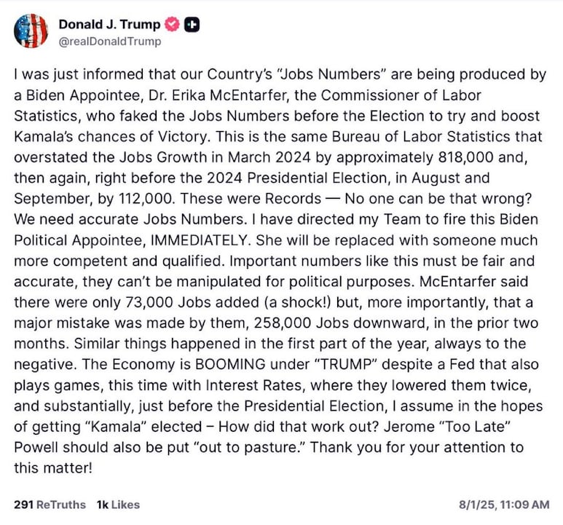Viewport: 563px width, 525px height.
Task: Click the word BOOMING in the post
Action: [230, 364]
